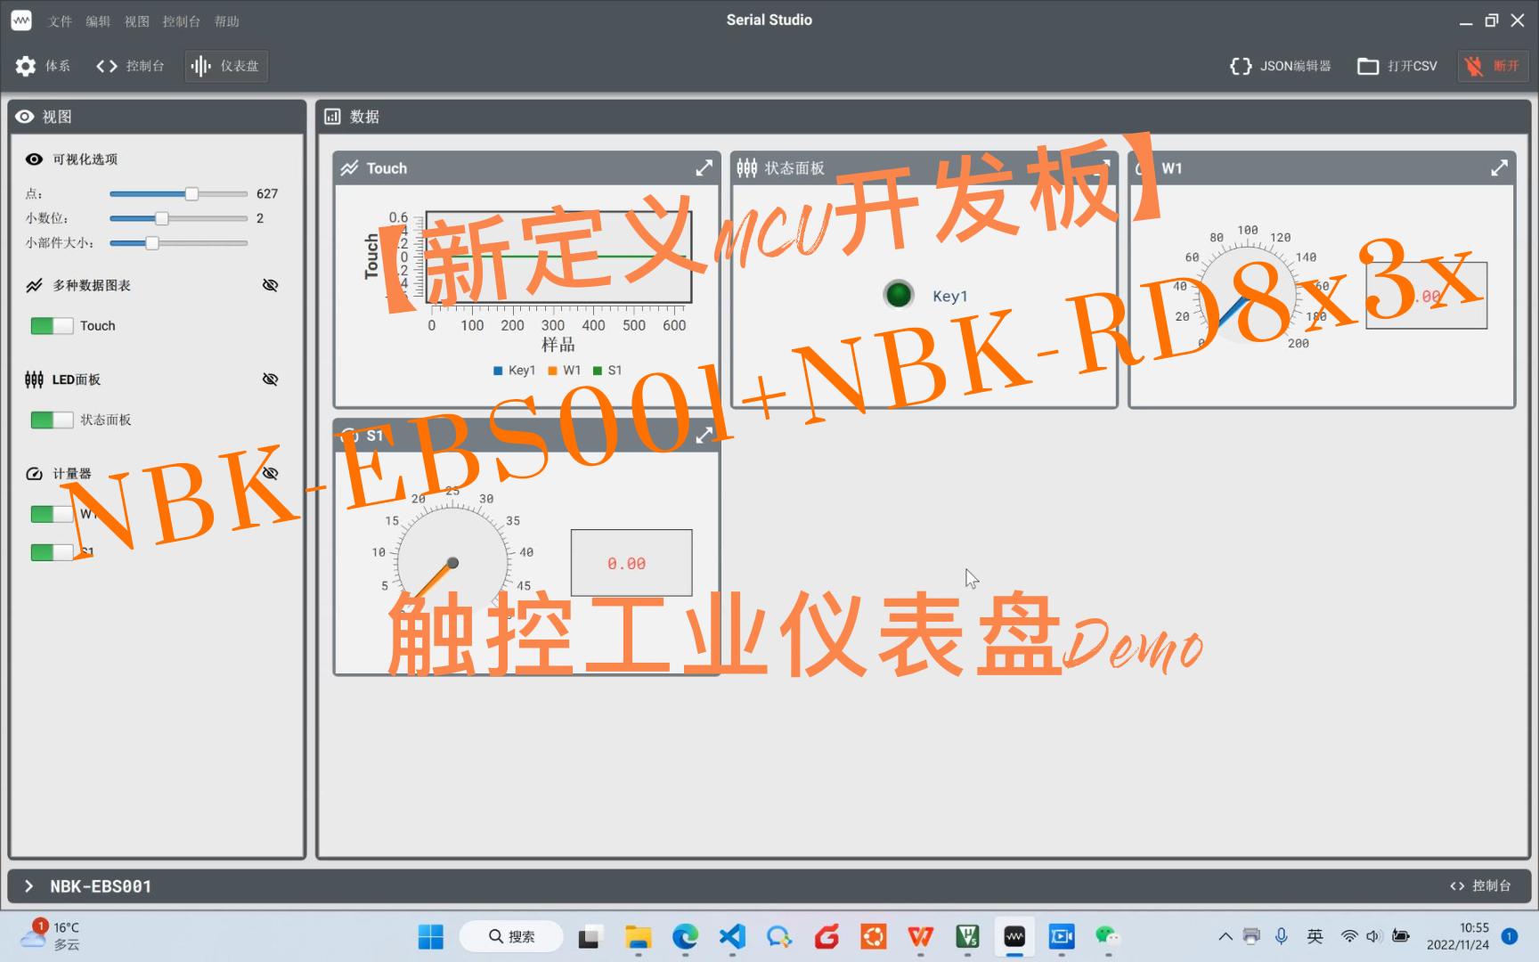Open Visual Studio Code from taskbar

[x=732, y=936]
